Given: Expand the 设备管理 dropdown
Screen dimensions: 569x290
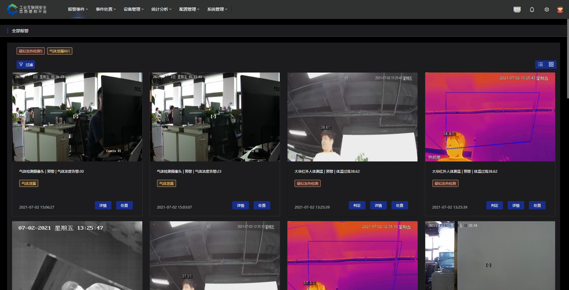Looking at the screenshot, I should click(x=133, y=9).
